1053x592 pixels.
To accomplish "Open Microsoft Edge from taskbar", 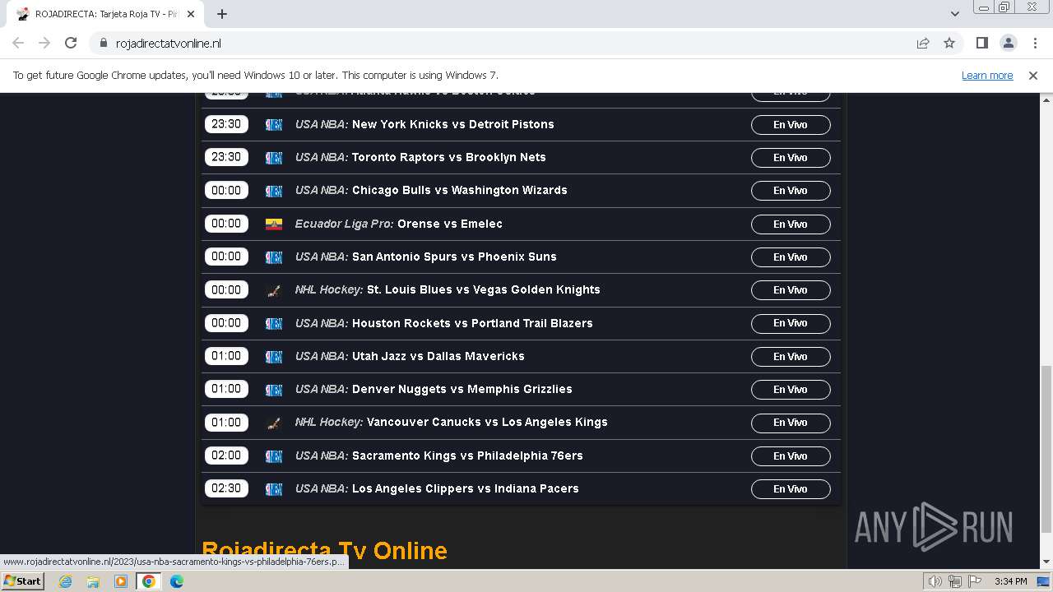I will (176, 581).
